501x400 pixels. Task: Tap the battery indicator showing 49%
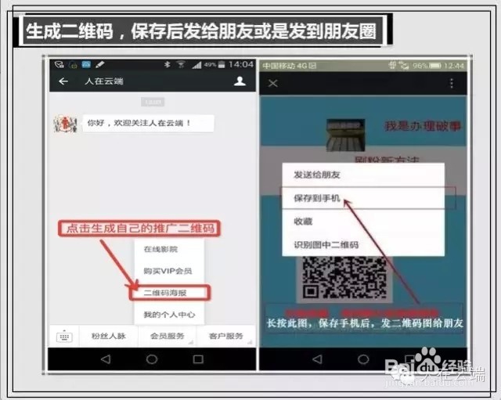click(x=214, y=65)
